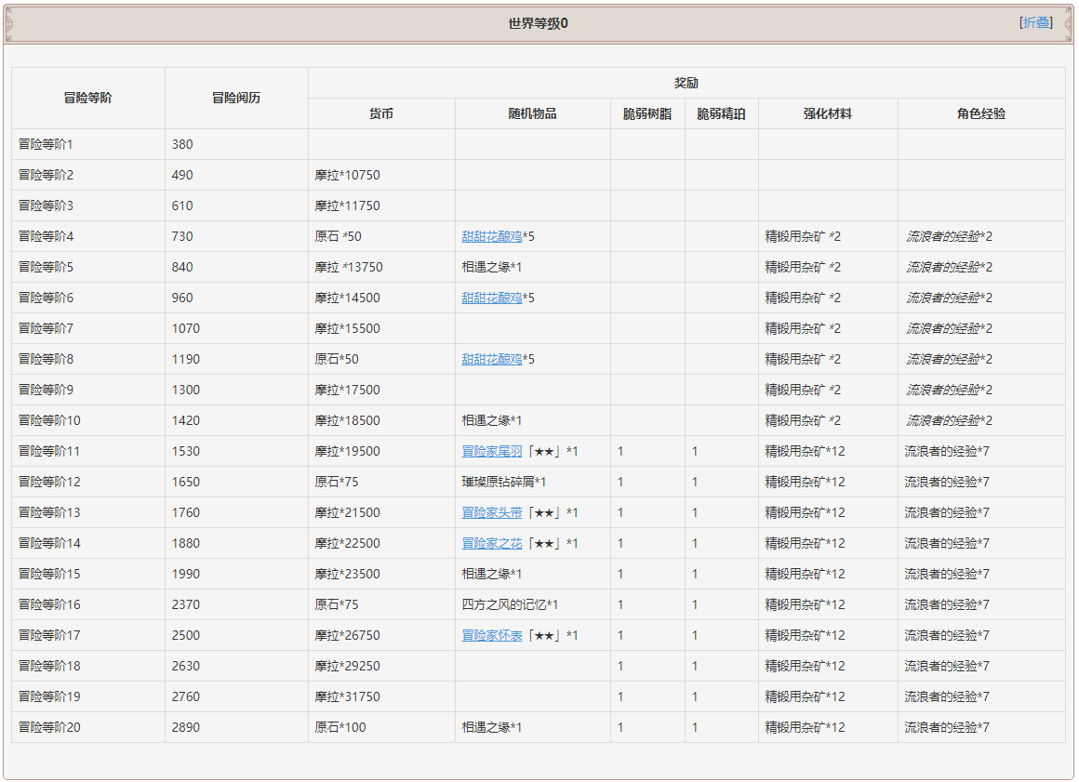Select the 380 experience value
This screenshot has height=782, width=1079.
pyautogui.click(x=182, y=144)
